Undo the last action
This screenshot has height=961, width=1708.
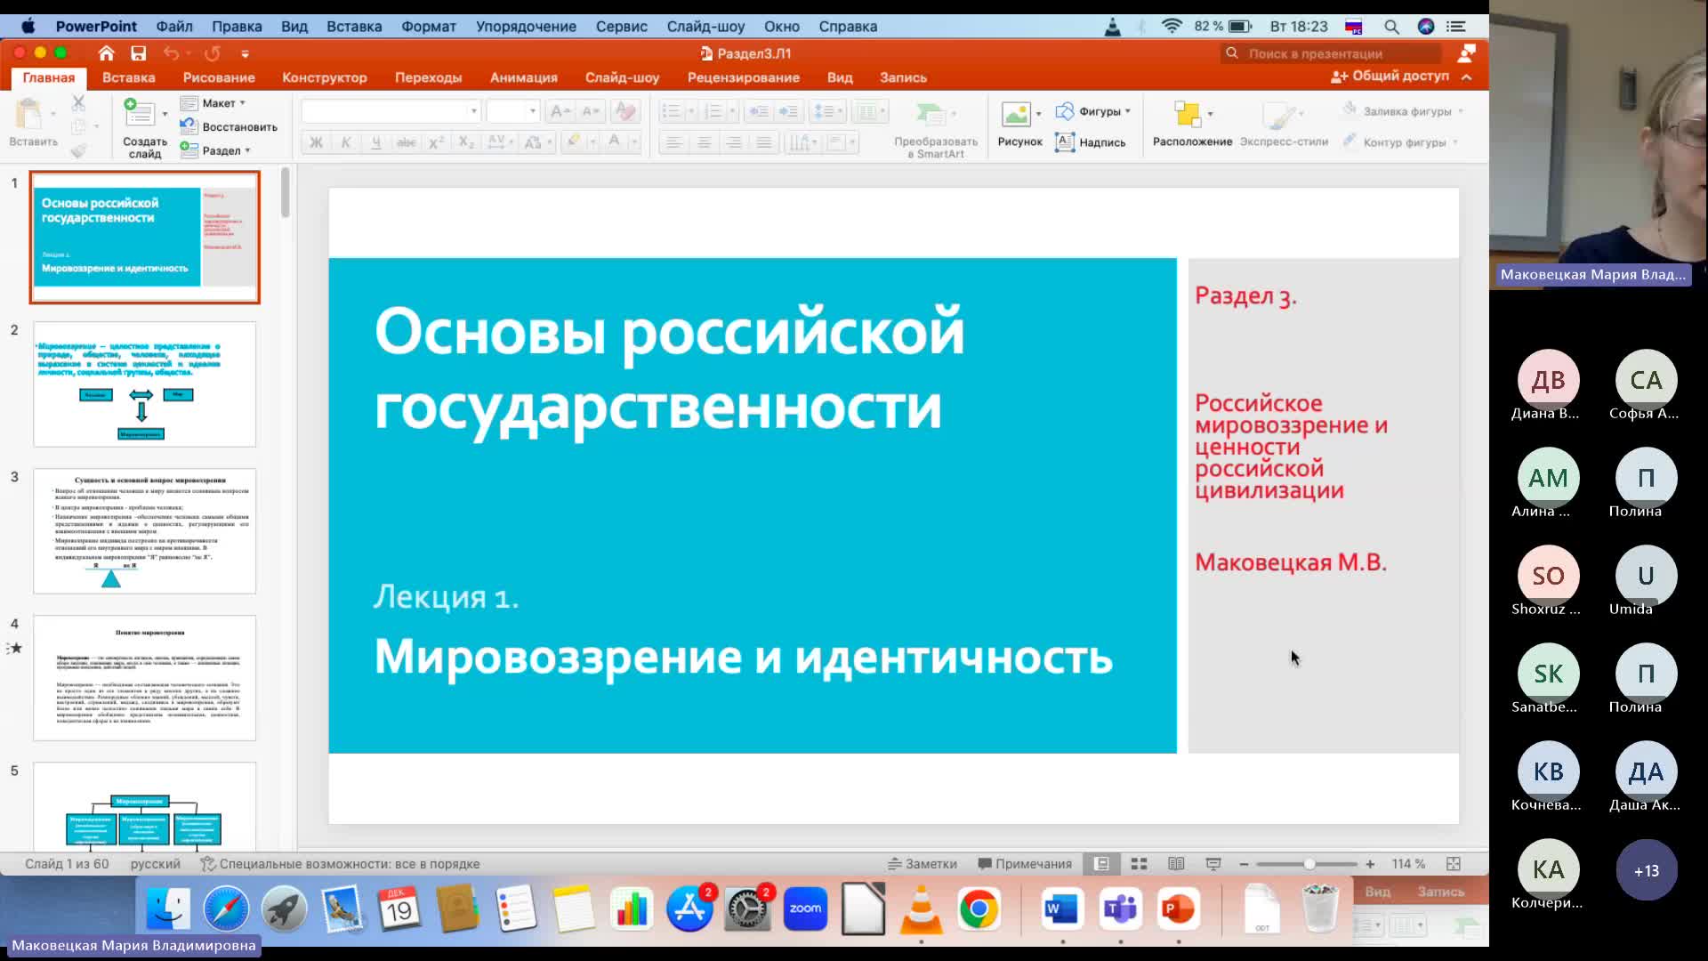(x=171, y=52)
